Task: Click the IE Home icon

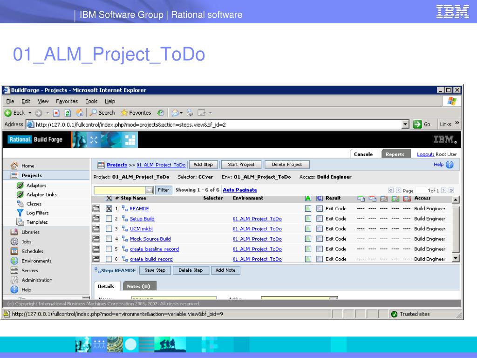Action: pyautogui.click(x=79, y=113)
